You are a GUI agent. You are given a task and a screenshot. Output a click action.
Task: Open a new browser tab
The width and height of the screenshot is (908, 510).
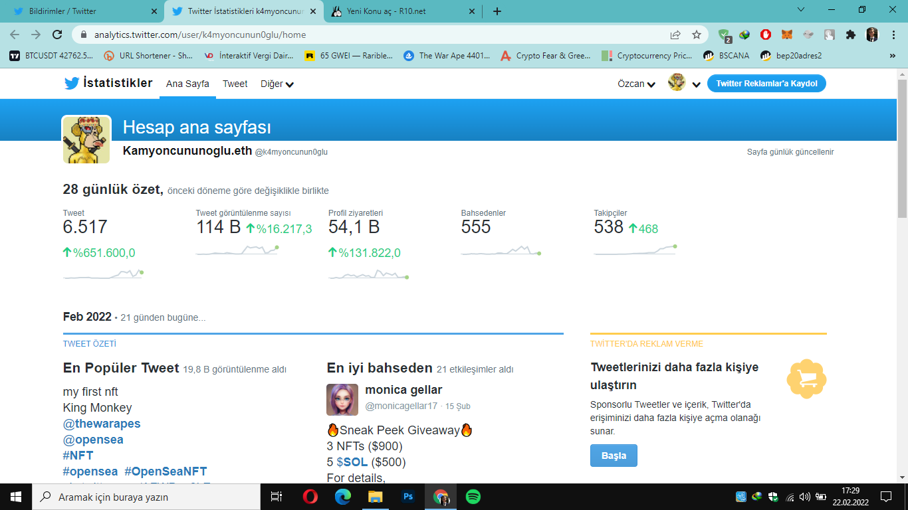pos(497,11)
